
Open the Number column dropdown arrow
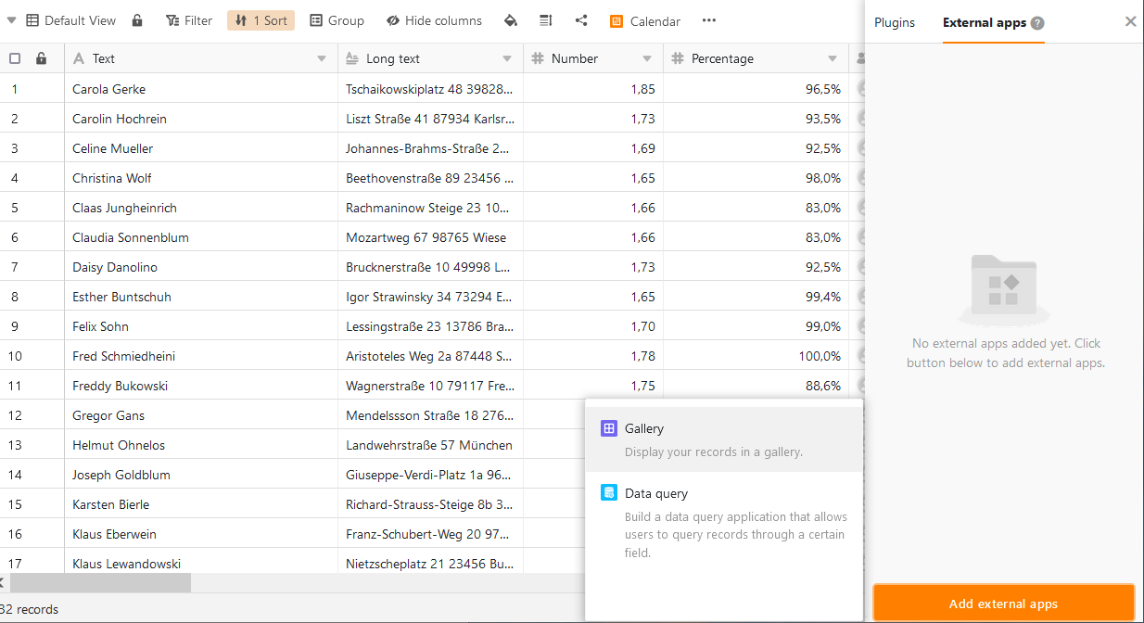[647, 58]
